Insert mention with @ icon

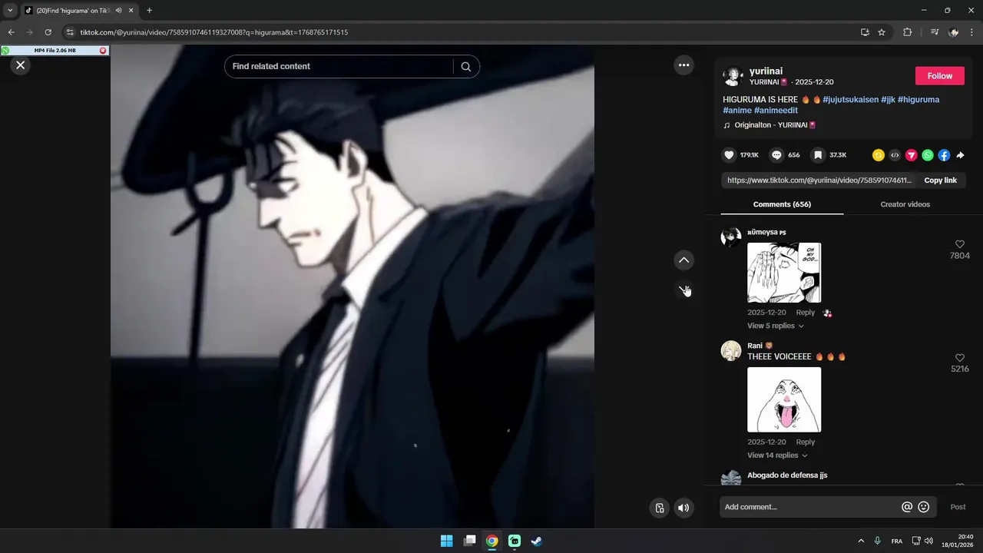[907, 507]
